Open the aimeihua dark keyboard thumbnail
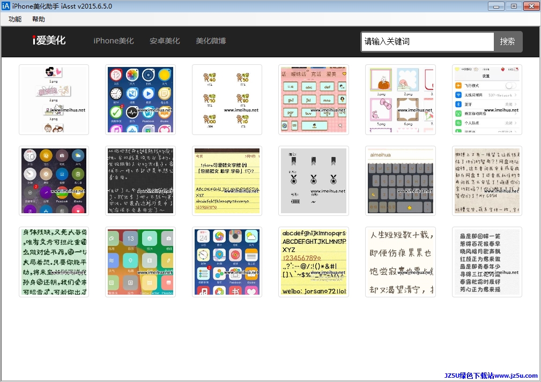This screenshot has height=382, width=541. [x=401, y=181]
